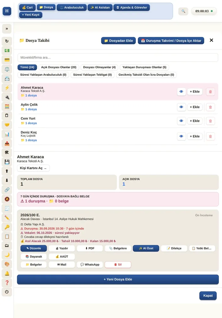Click the AI Özet button
The height and width of the screenshot is (318, 222).
[146, 248]
